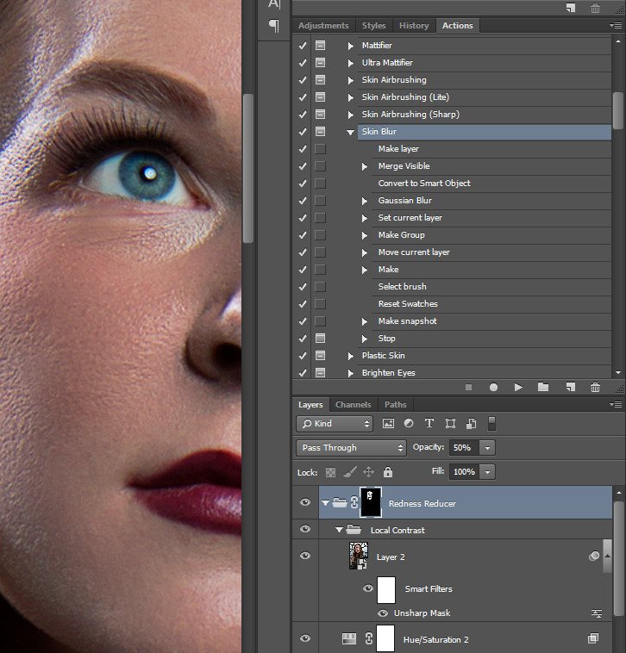Image resolution: width=626 pixels, height=653 pixels.
Task: Hide the Redness Reducer group
Action: [304, 503]
